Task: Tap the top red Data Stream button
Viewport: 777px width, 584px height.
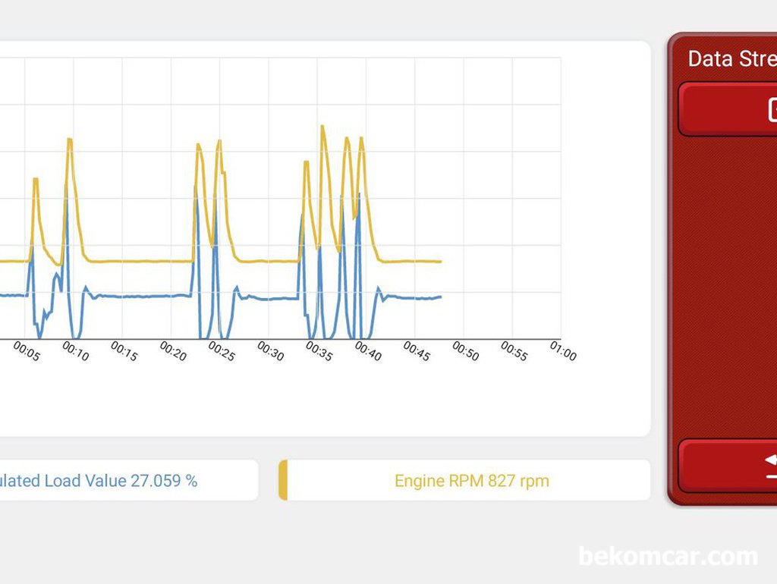Action: coord(728,109)
